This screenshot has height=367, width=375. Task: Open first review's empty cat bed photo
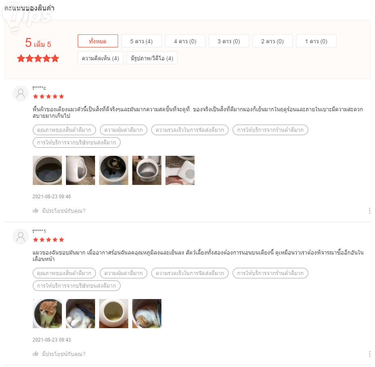pos(47,170)
